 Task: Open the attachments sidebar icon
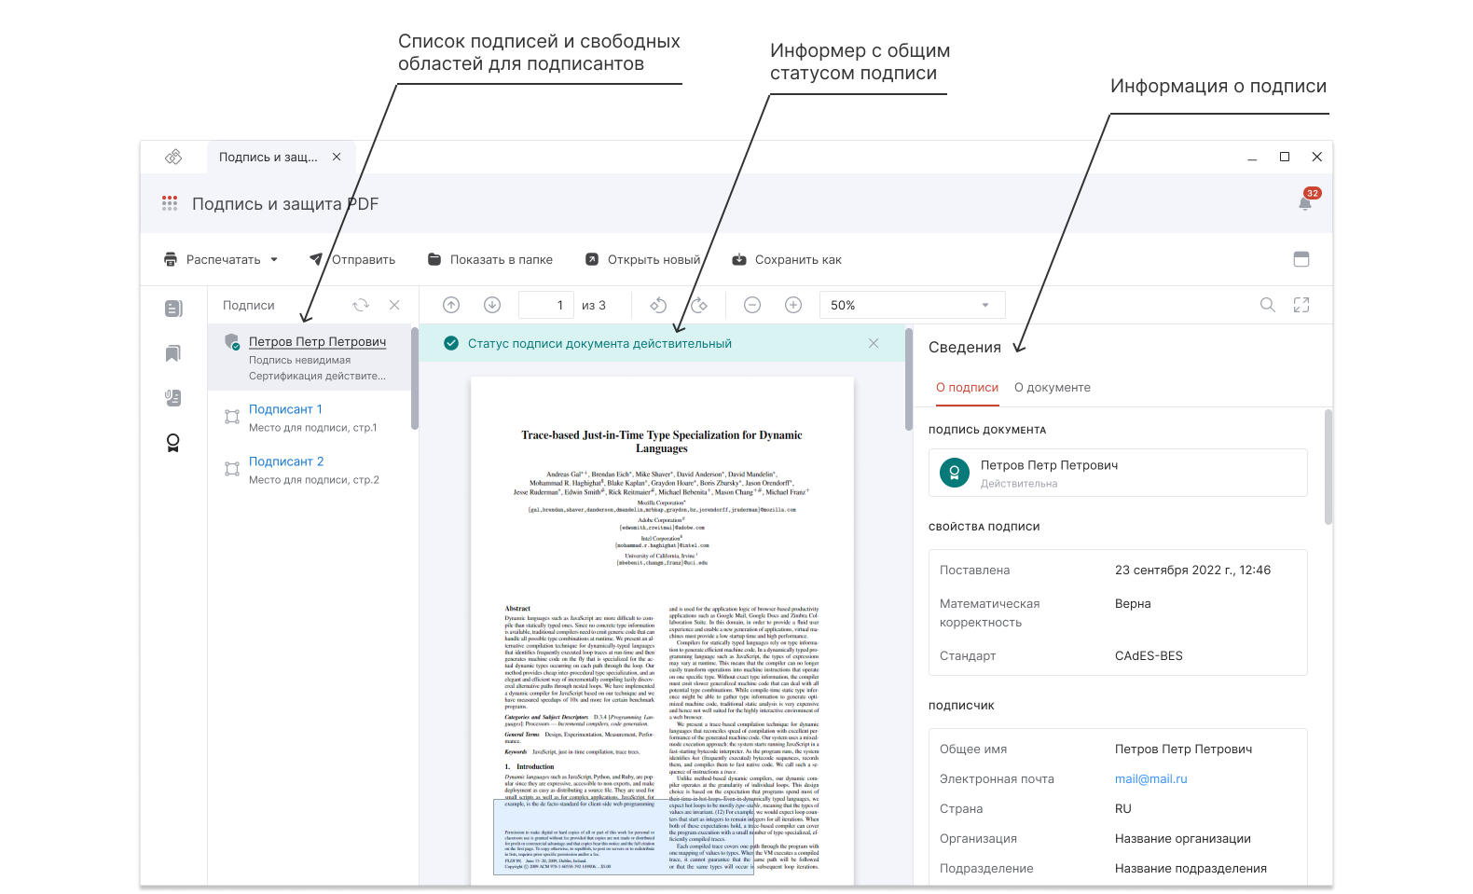tap(173, 398)
